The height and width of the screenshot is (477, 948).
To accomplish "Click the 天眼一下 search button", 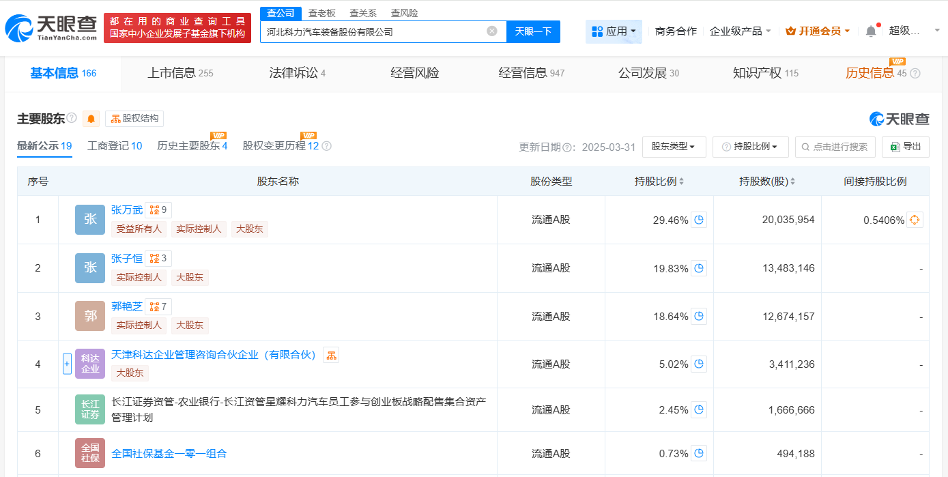I will pos(533,31).
